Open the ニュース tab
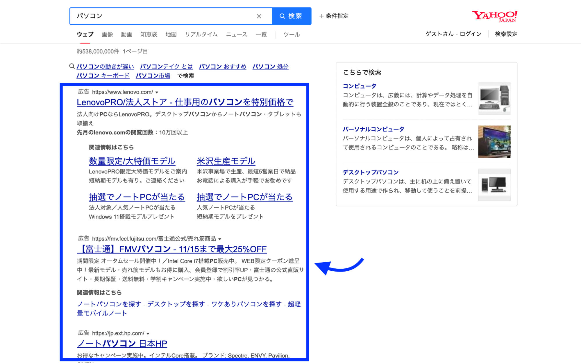This screenshot has width=581, height=363. 237,34
